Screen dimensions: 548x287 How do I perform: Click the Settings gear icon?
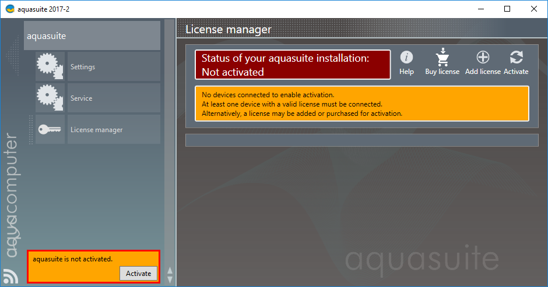(x=50, y=66)
